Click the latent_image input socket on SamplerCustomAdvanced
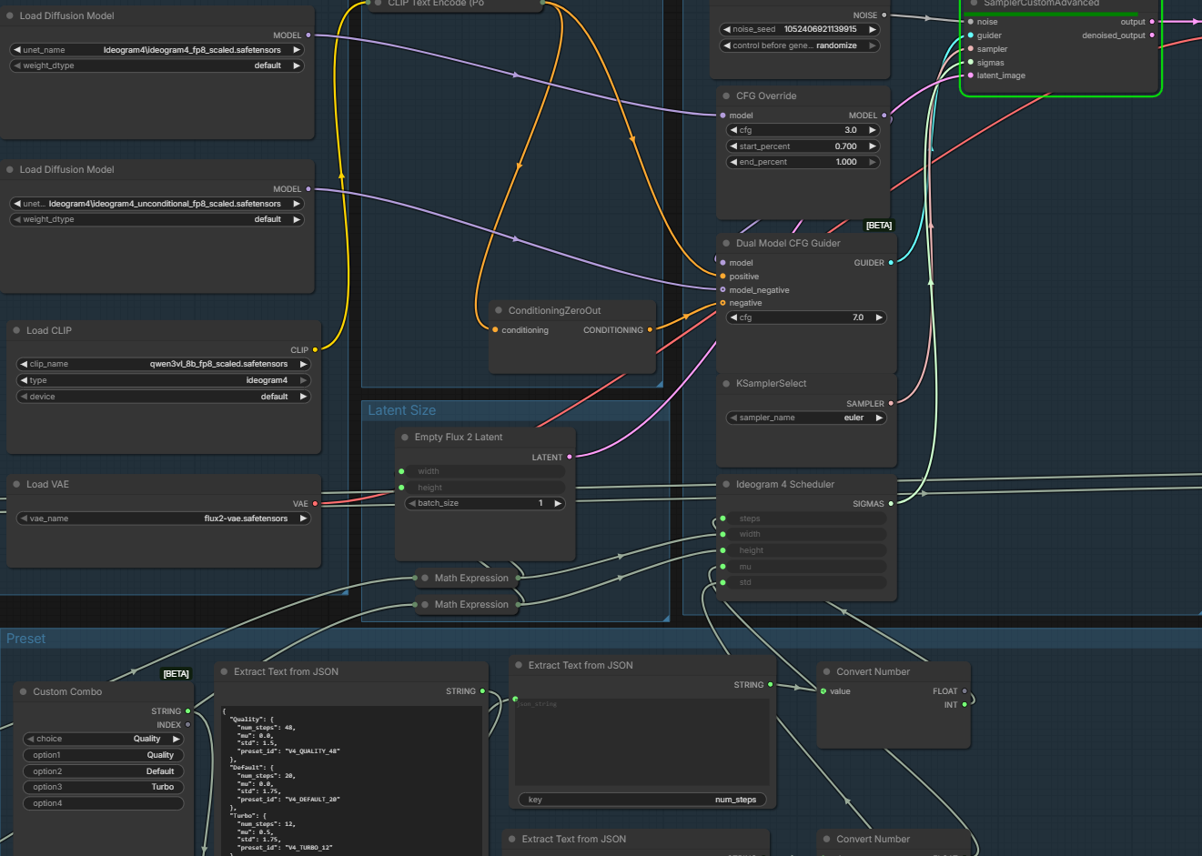This screenshot has width=1202, height=856. pos(970,76)
